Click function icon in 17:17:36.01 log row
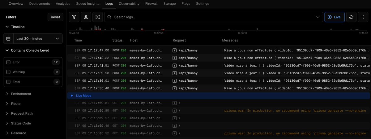The height and width of the screenshot is (139, 371). coord(174,80)
